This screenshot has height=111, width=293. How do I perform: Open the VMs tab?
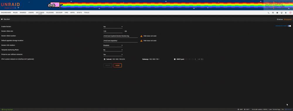(x=66, y=13)
